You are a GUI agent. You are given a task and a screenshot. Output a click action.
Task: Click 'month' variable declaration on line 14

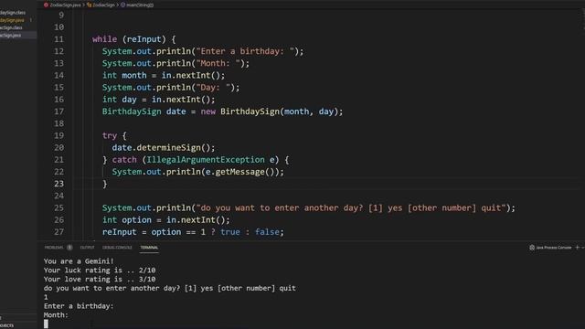pyautogui.click(x=134, y=75)
